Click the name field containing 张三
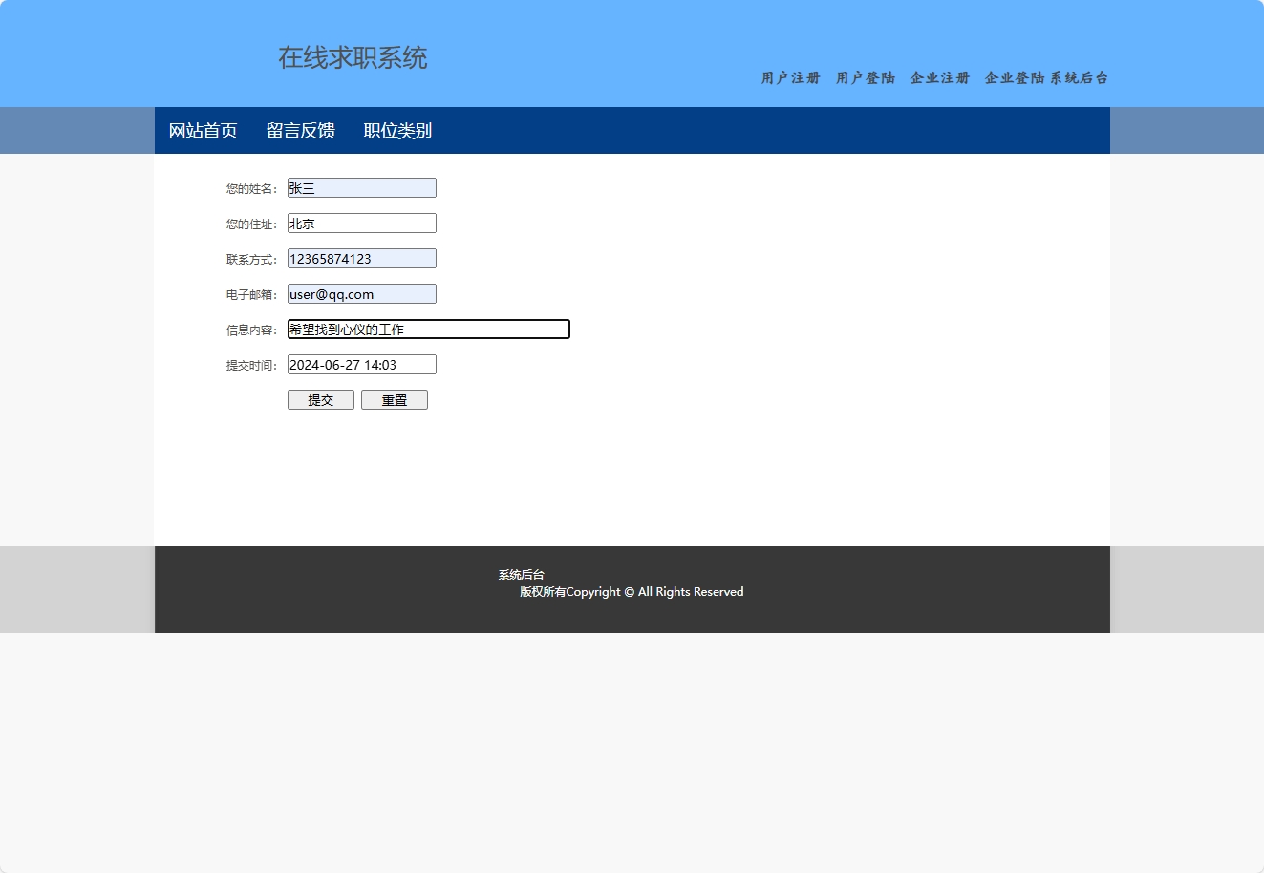 coord(360,187)
